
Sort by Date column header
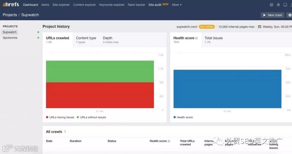point(49,141)
